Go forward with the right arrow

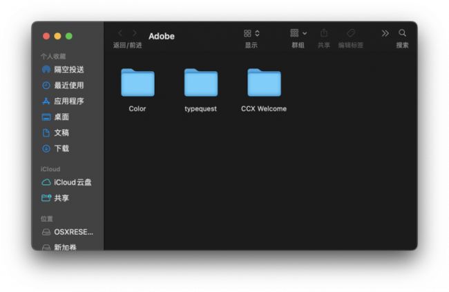tap(135, 33)
